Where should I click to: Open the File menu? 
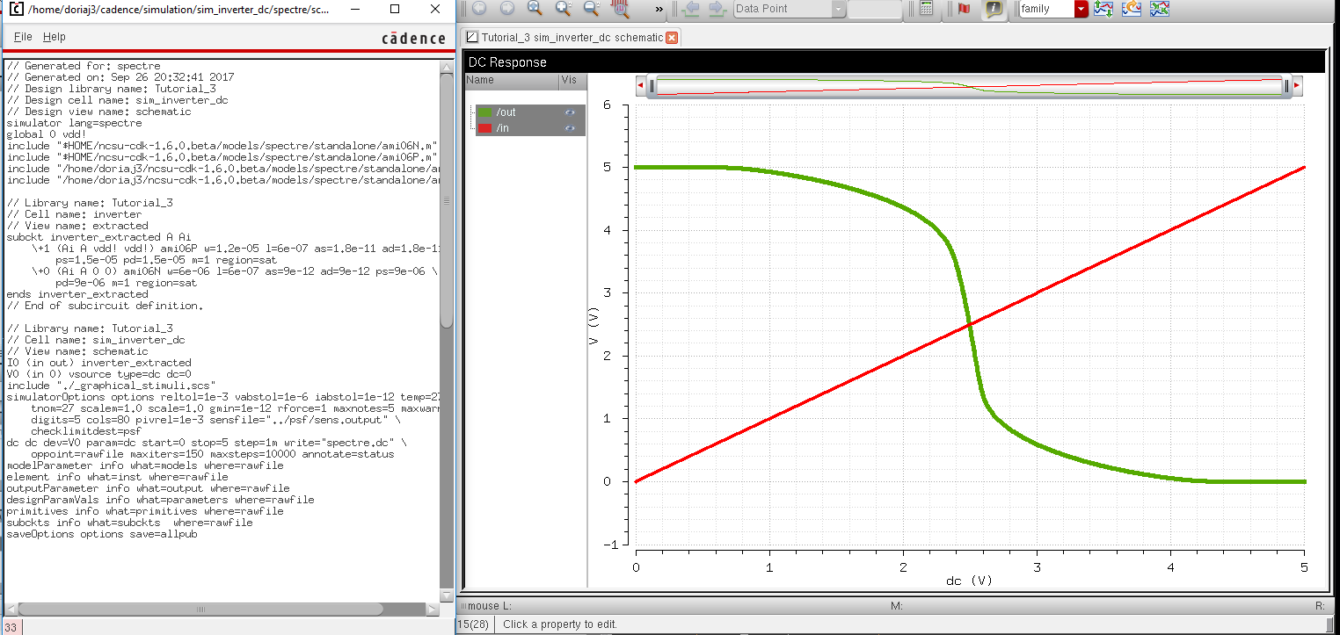pos(23,37)
